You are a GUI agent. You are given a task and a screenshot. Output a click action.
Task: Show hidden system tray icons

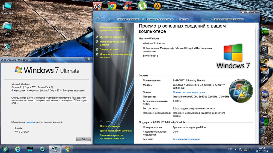[x=236, y=149]
